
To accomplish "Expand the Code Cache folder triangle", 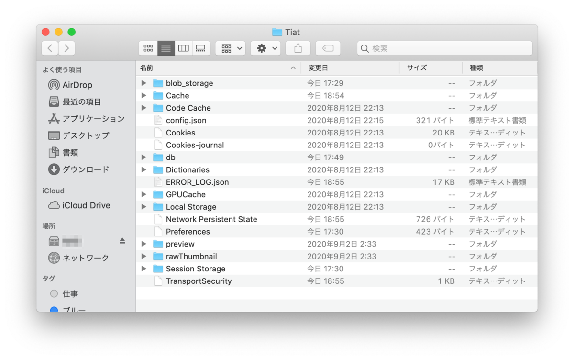I will click(x=144, y=108).
